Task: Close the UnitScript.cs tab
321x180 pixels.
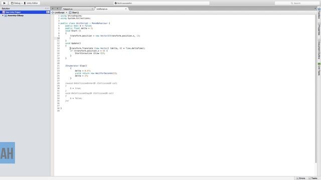Action: (x=126, y=9)
